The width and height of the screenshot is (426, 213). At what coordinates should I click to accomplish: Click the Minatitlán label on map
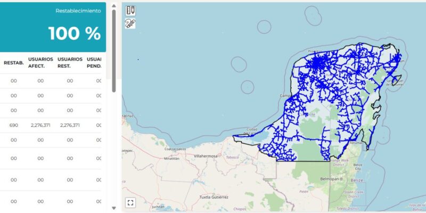[172, 159]
